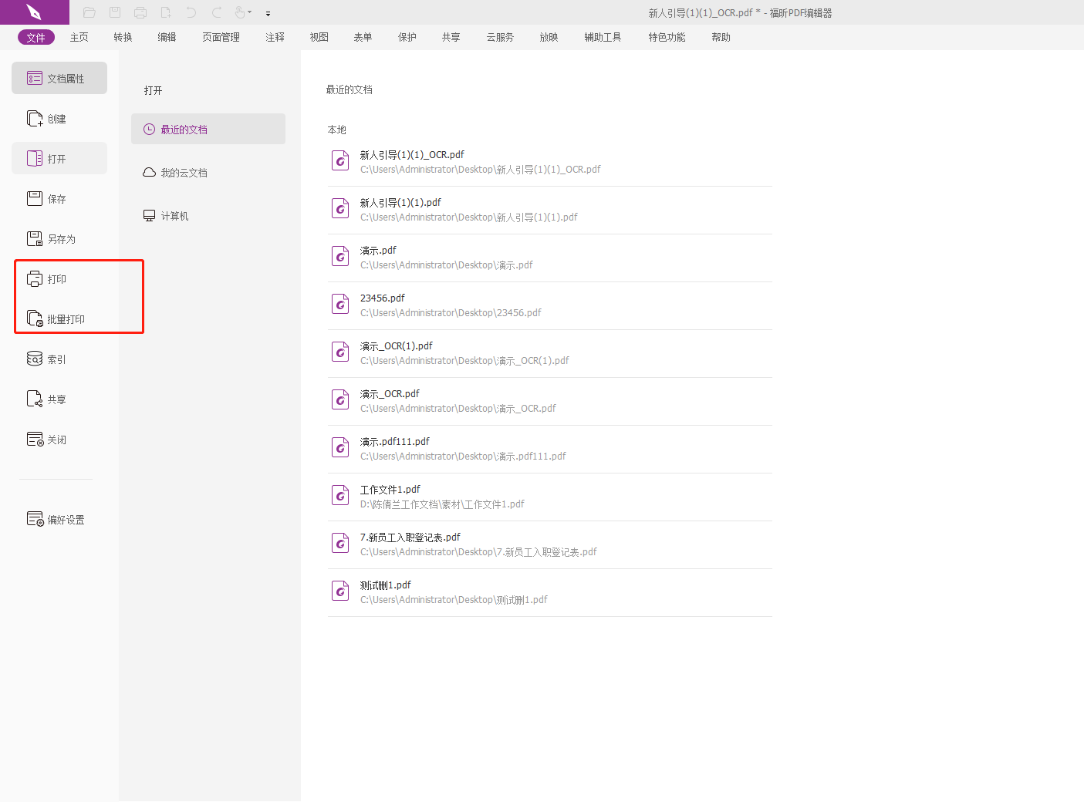Open recent file 23456.pdf
This screenshot has width=1084, height=802.
[383, 298]
